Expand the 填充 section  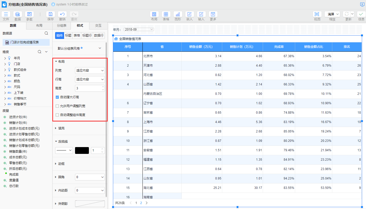(x=61, y=128)
